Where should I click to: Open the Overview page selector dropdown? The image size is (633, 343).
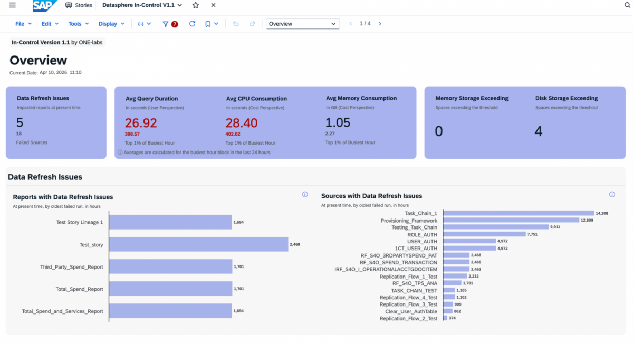tap(303, 24)
